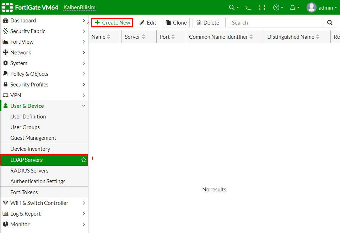Toggle the fullscreen mode icon

point(262,7)
